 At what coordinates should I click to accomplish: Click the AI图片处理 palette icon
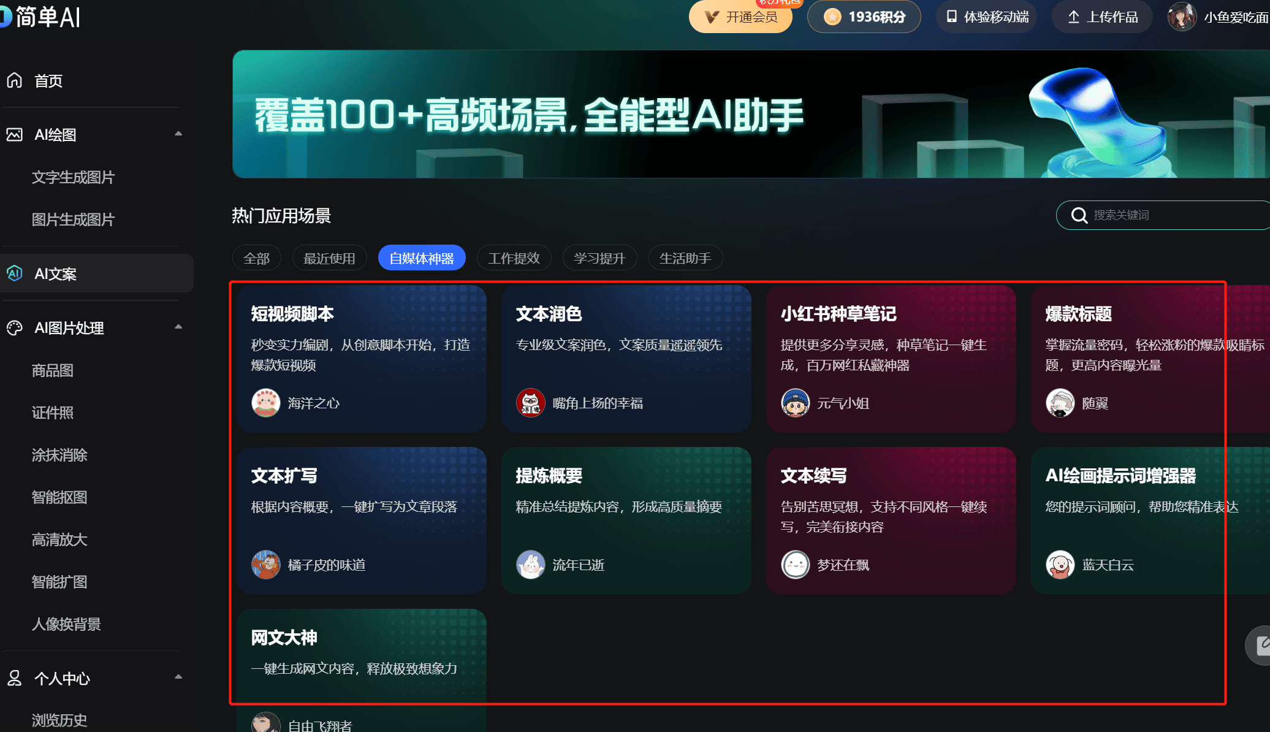pos(15,328)
